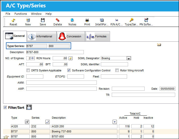
Task: Click the envelope mail icon
Action: (159, 44)
